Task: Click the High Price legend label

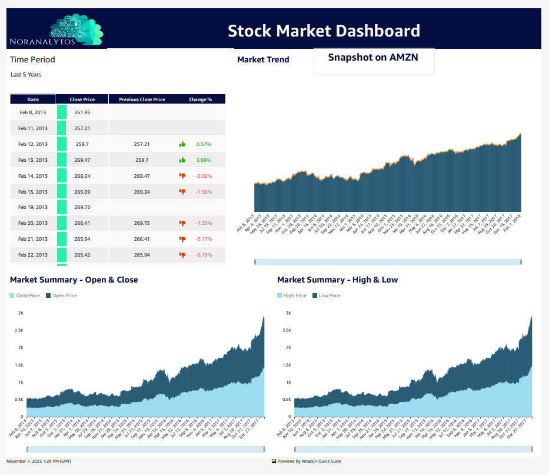Action: pos(291,295)
